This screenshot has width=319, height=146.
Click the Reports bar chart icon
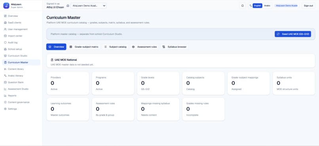5,96
